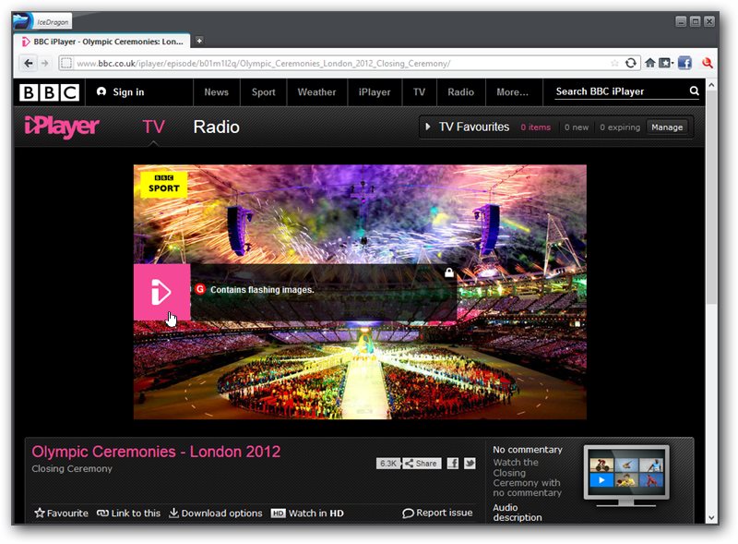The width and height of the screenshot is (738, 544).
Task: Bookmark the page with the star icon
Action: (x=615, y=63)
